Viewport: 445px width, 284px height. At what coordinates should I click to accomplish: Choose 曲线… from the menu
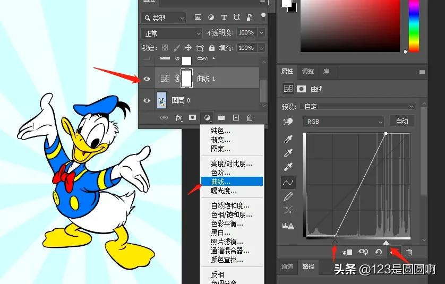232,182
